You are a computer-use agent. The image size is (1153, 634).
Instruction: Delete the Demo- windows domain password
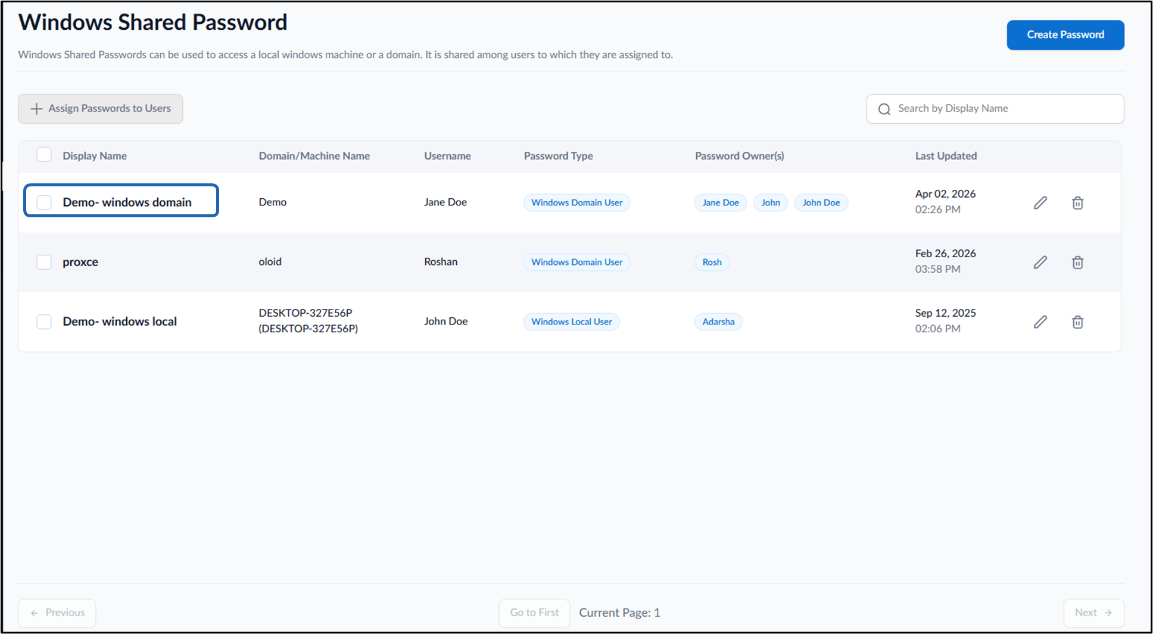pos(1077,203)
